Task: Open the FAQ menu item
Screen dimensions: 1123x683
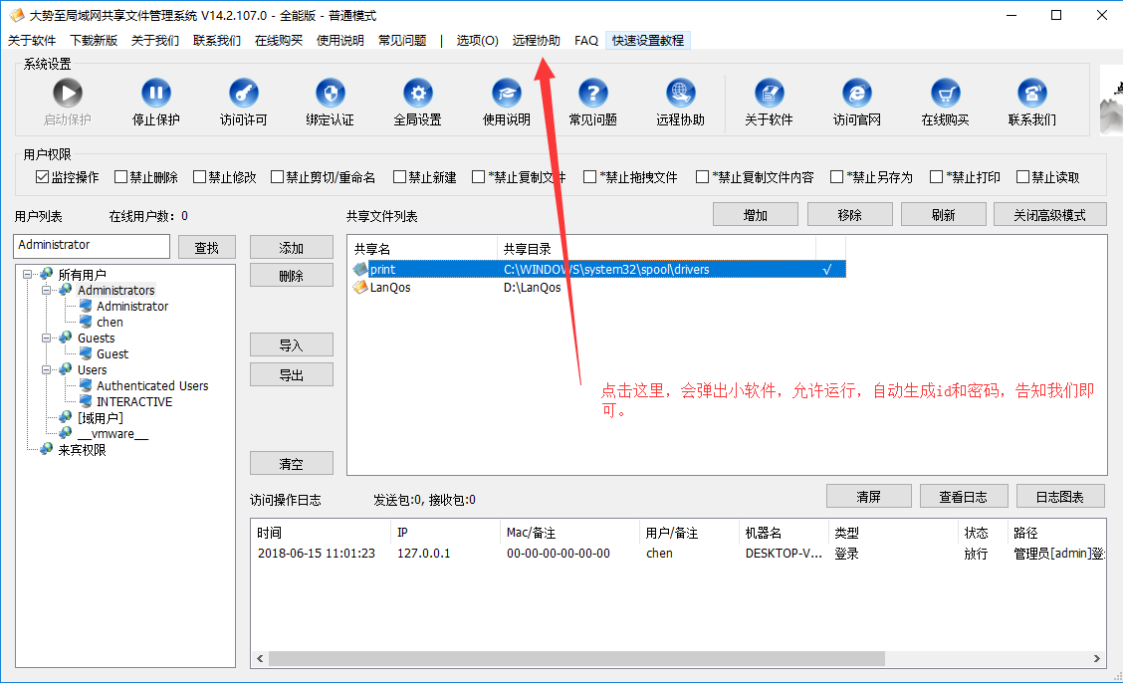Action: 586,41
